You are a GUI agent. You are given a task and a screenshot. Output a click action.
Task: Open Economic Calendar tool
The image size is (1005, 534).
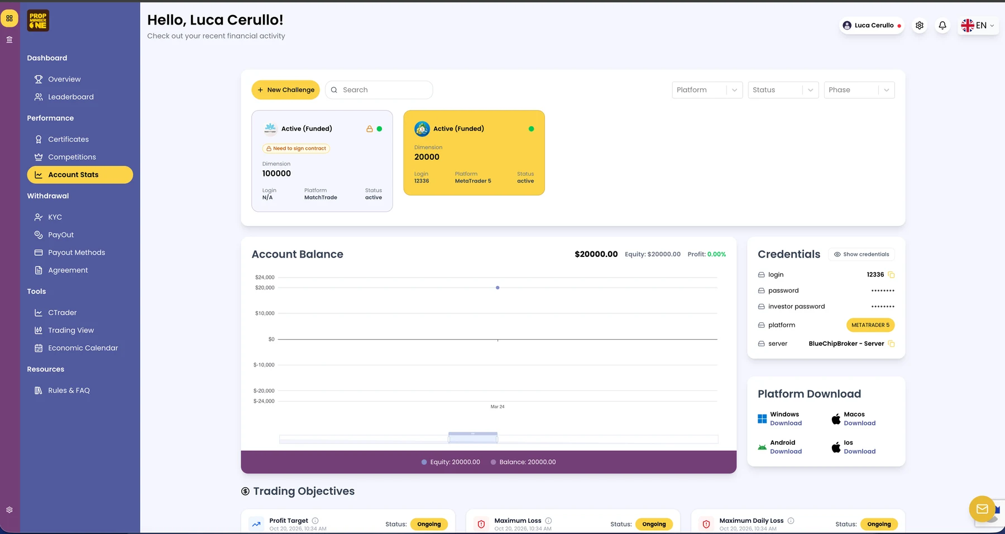pyautogui.click(x=83, y=348)
